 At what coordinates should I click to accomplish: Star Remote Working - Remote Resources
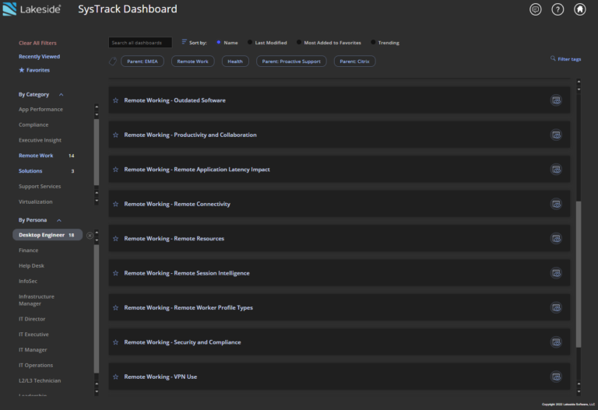(115, 239)
